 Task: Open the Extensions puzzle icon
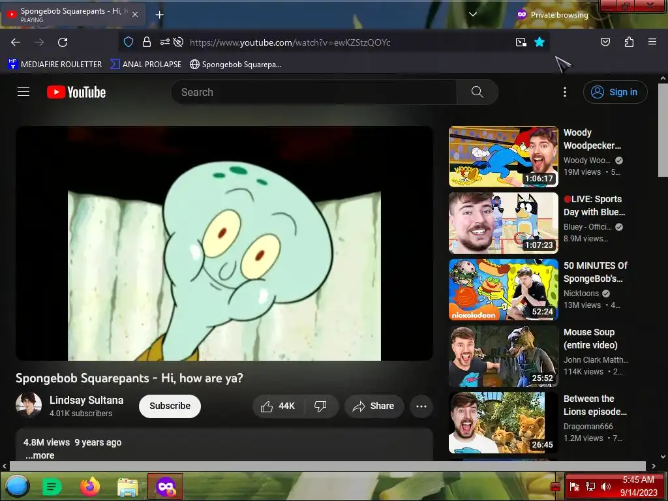pyautogui.click(x=629, y=42)
